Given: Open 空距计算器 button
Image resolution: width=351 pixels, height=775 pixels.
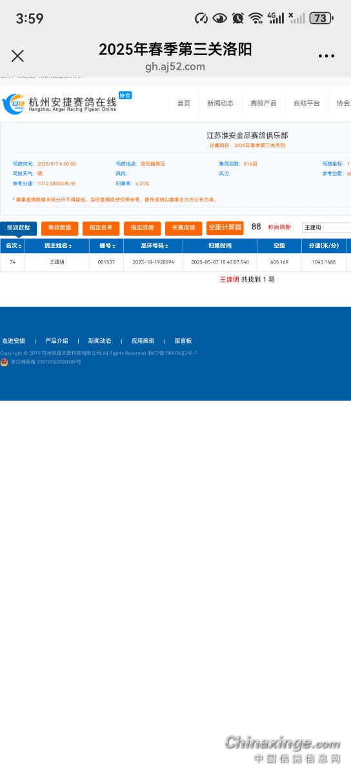Looking at the screenshot, I should [x=225, y=227].
